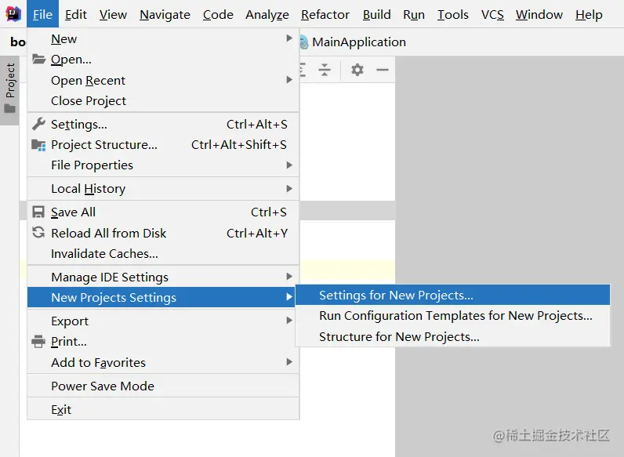Select Invalidate Caches... menu entry
This screenshot has width=624, height=457.
tap(104, 253)
